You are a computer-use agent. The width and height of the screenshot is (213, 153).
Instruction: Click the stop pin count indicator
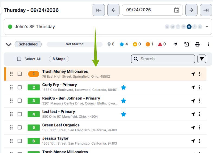click(111, 44)
